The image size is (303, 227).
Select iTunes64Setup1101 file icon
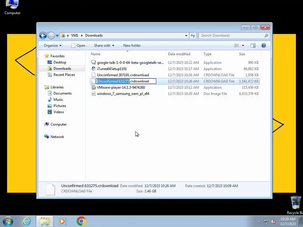[94, 69]
